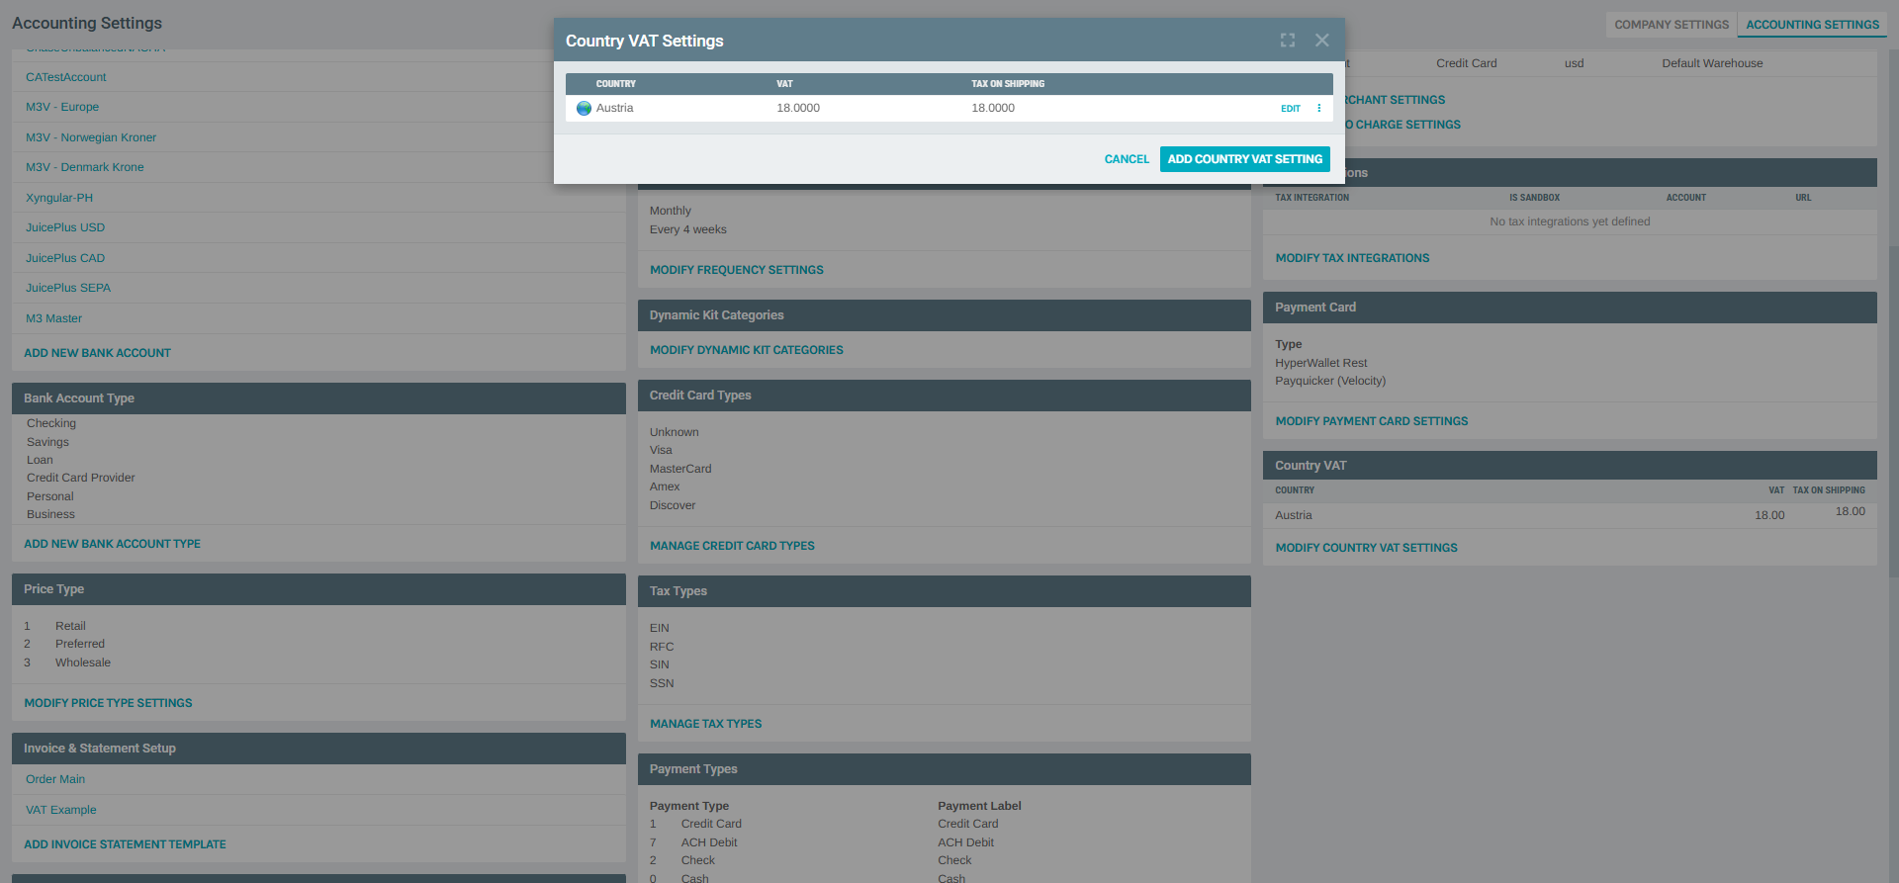The image size is (1899, 883).
Task: Cancel the Country VAT Settings dialog
Action: tap(1127, 159)
